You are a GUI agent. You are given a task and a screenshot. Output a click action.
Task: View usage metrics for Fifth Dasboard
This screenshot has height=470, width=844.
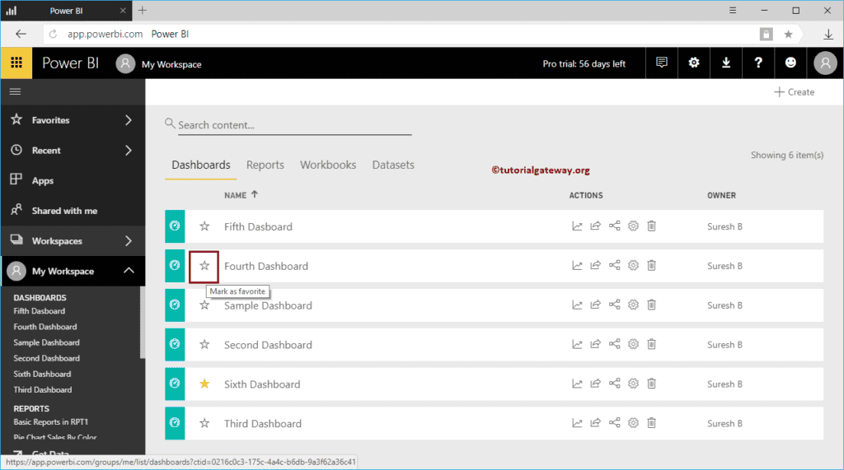(x=577, y=226)
